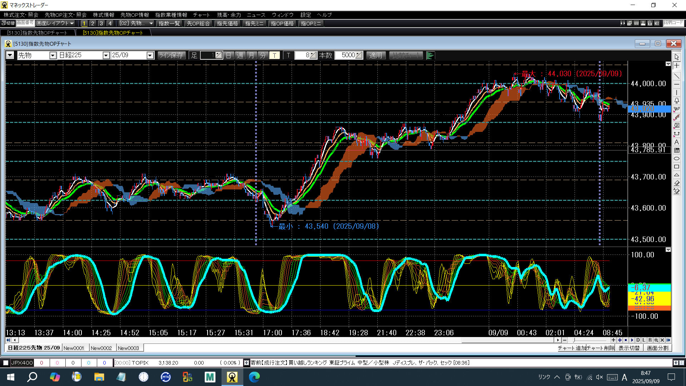The height and width of the screenshot is (386, 686).
Task: Toggle the 週 weekly timeframe button
Action: pyautogui.click(x=240, y=55)
